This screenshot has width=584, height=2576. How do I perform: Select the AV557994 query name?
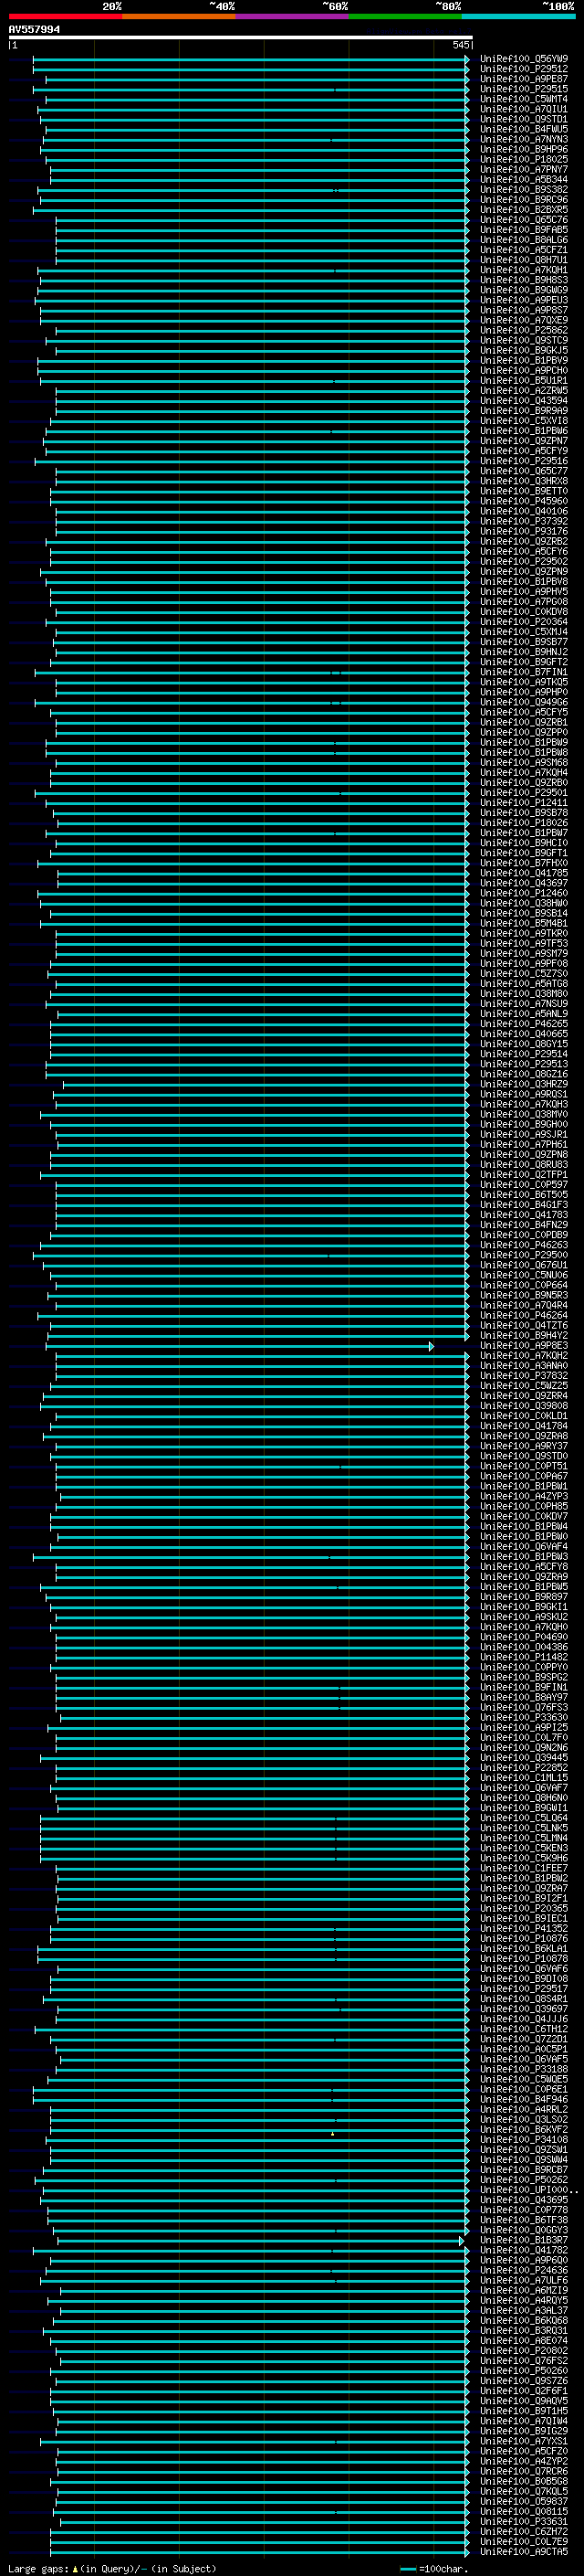[34, 30]
